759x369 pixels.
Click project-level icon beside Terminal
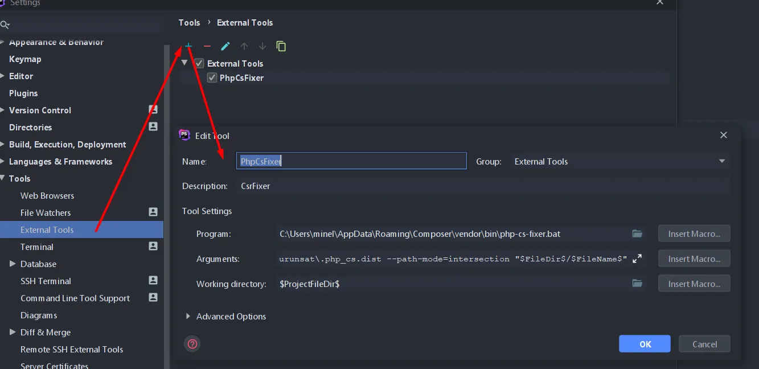153,246
